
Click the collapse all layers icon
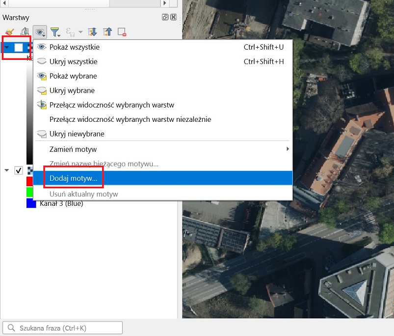107,32
